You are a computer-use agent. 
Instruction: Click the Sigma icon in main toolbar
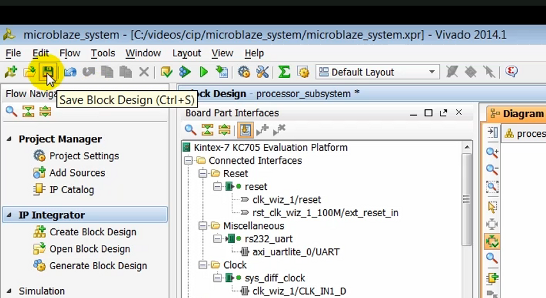[284, 72]
